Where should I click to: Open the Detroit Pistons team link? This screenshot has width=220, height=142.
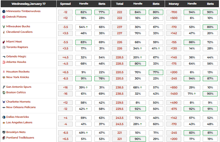[x=16, y=17]
